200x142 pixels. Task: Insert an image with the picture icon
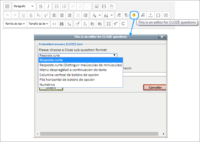(x=96, y=7)
